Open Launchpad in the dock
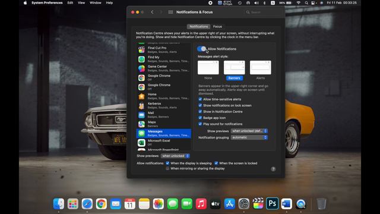Image resolution: width=380 pixels, height=214 pixels. (x=72, y=204)
